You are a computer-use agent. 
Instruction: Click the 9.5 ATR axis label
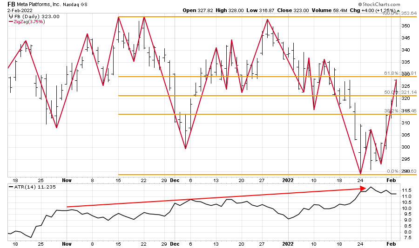point(407,214)
